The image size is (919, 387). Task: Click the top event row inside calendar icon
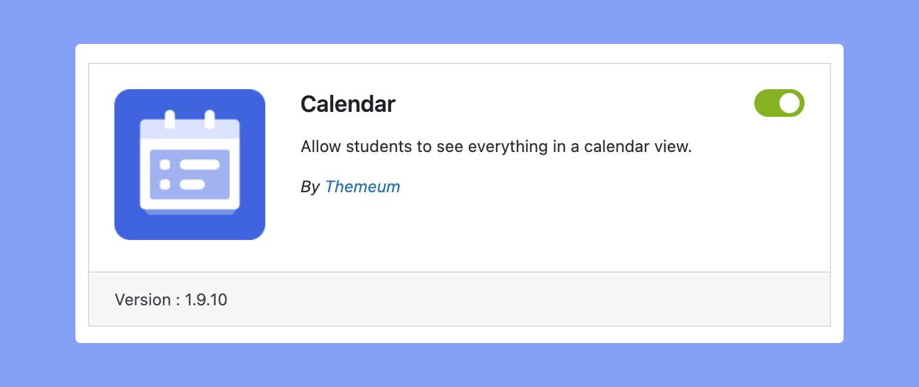tap(190, 165)
